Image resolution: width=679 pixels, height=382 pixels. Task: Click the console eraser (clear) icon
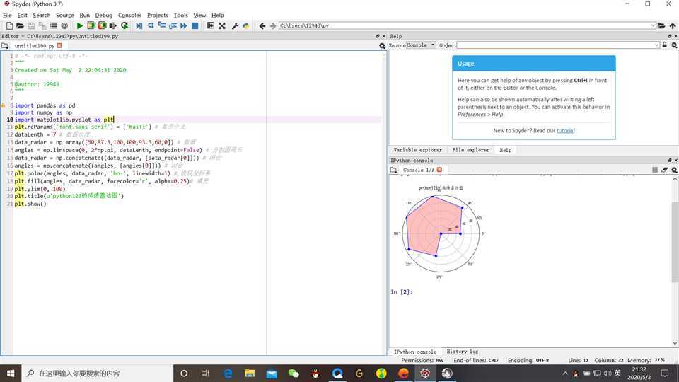[x=665, y=170]
